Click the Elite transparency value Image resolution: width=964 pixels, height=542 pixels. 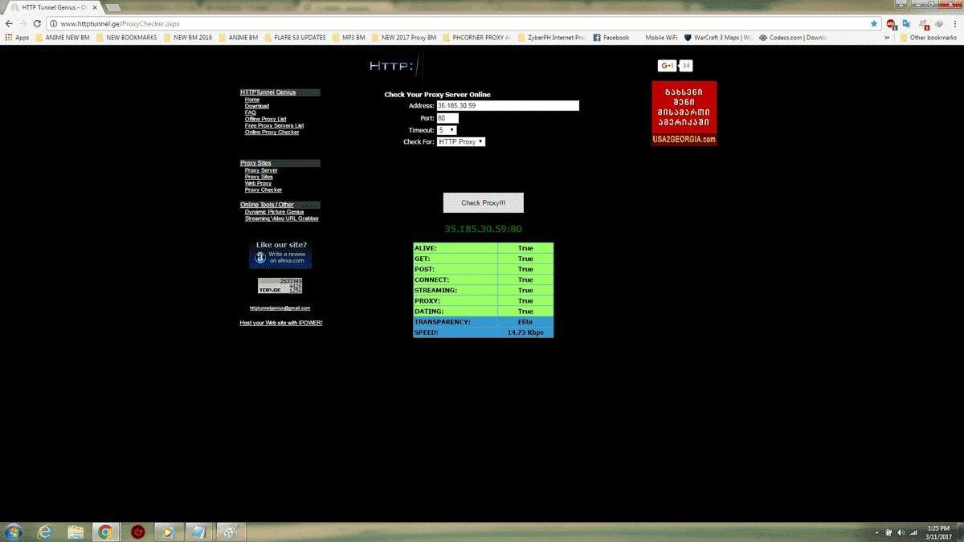[525, 322]
